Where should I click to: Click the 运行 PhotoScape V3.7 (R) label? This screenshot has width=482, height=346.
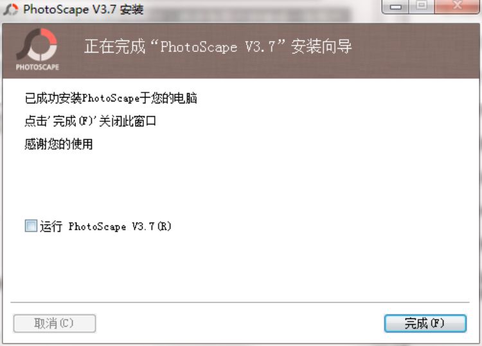tap(105, 226)
